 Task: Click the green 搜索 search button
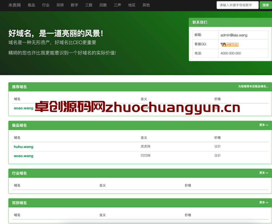(266, 5)
